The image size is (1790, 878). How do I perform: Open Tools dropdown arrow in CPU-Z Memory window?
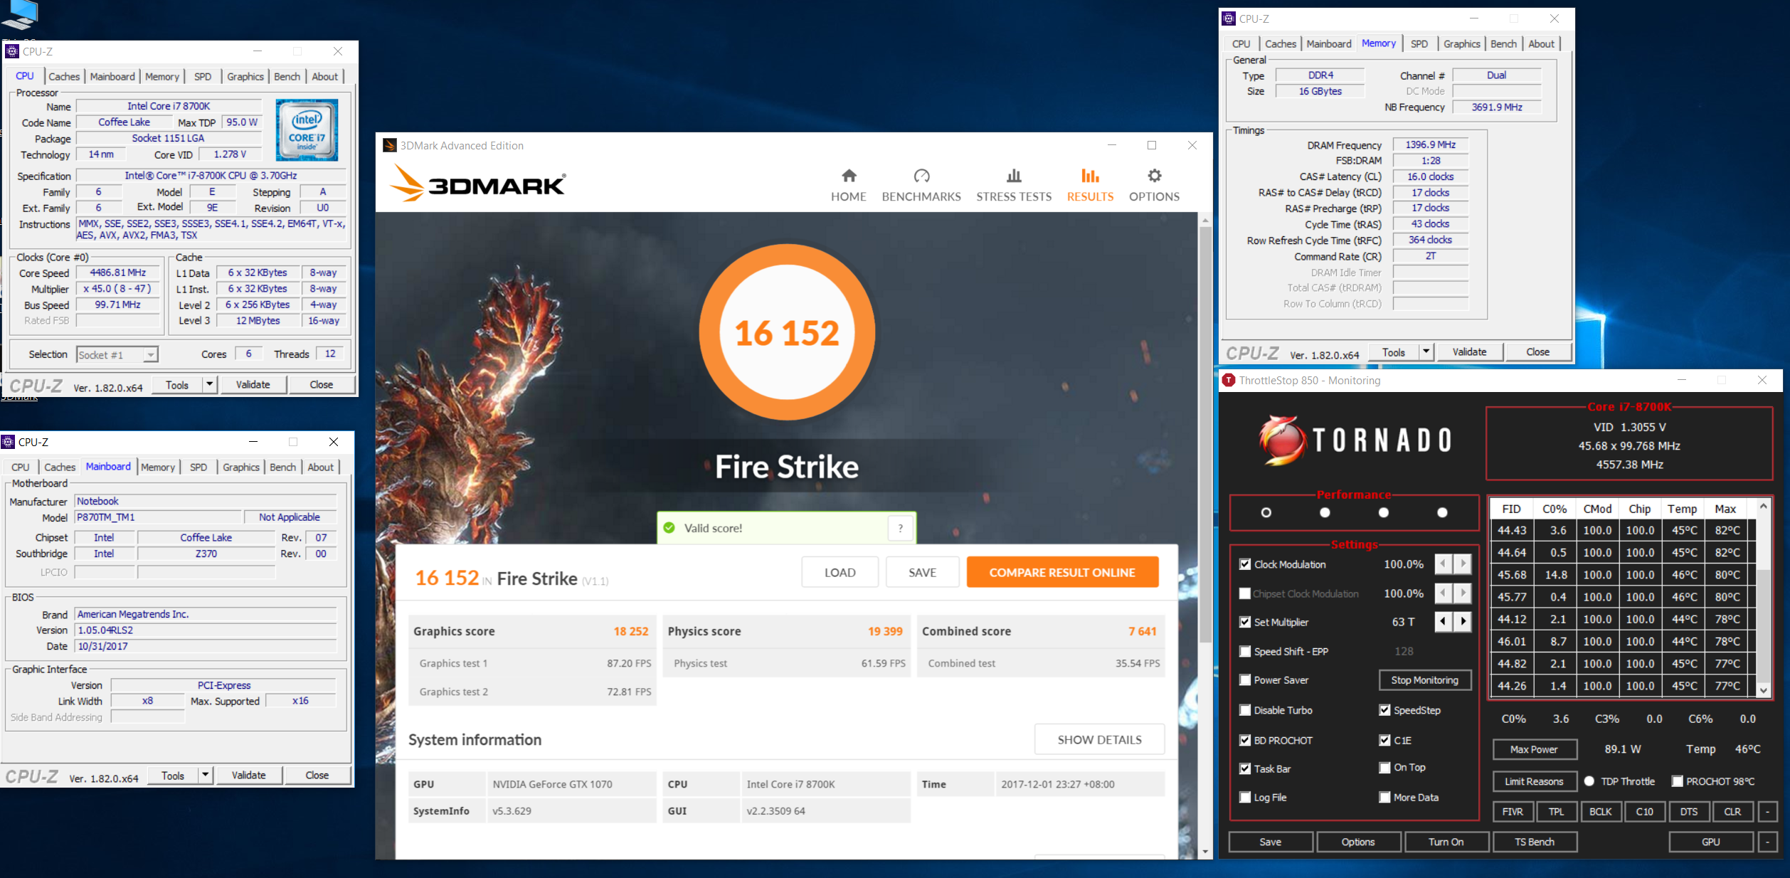[1426, 351]
